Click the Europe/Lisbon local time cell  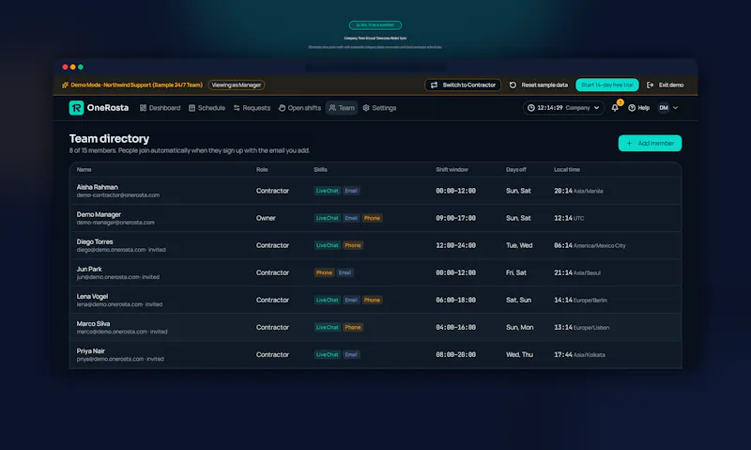[581, 327]
